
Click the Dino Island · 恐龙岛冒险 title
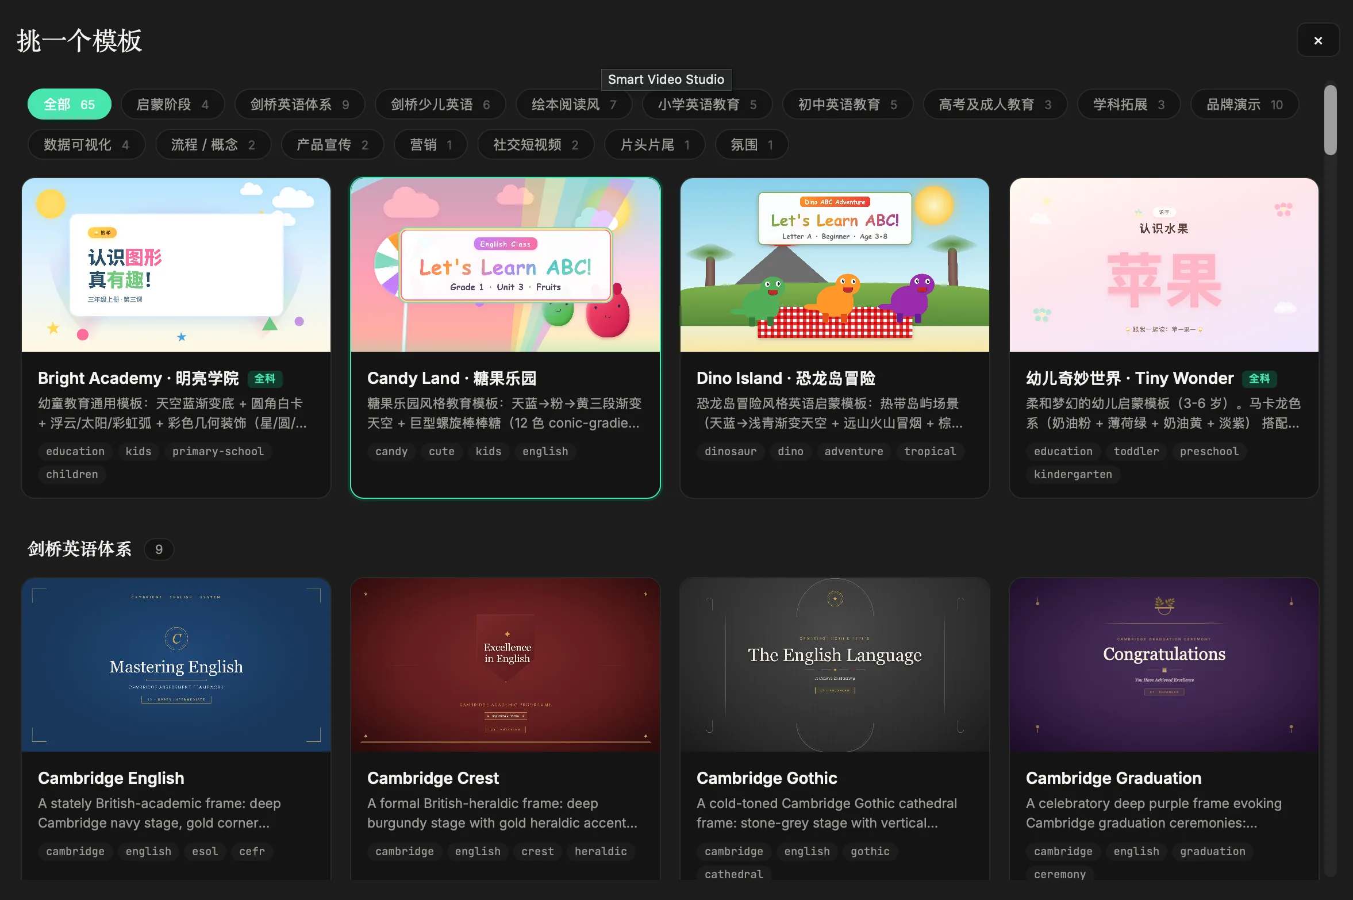pyautogui.click(x=786, y=378)
